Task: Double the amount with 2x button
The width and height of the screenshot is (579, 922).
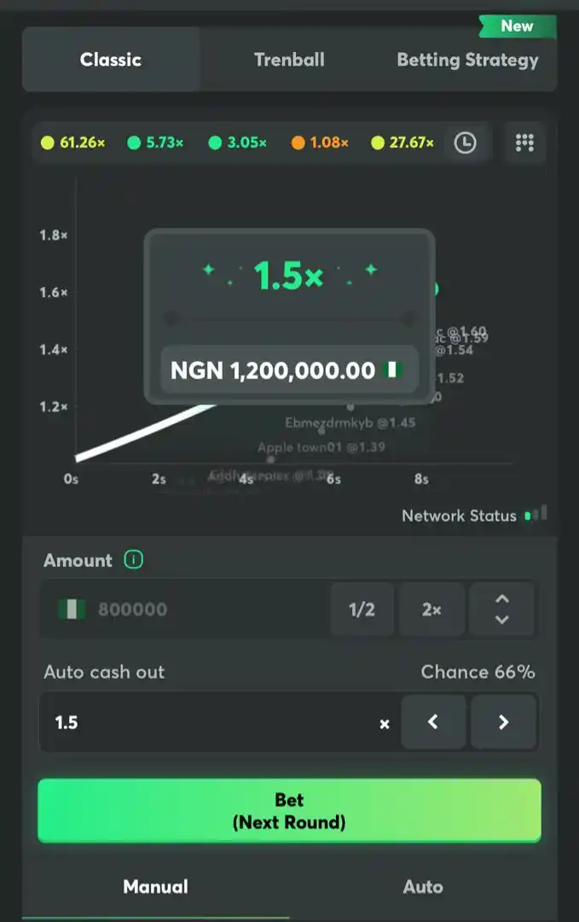Action: click(431, 610)
